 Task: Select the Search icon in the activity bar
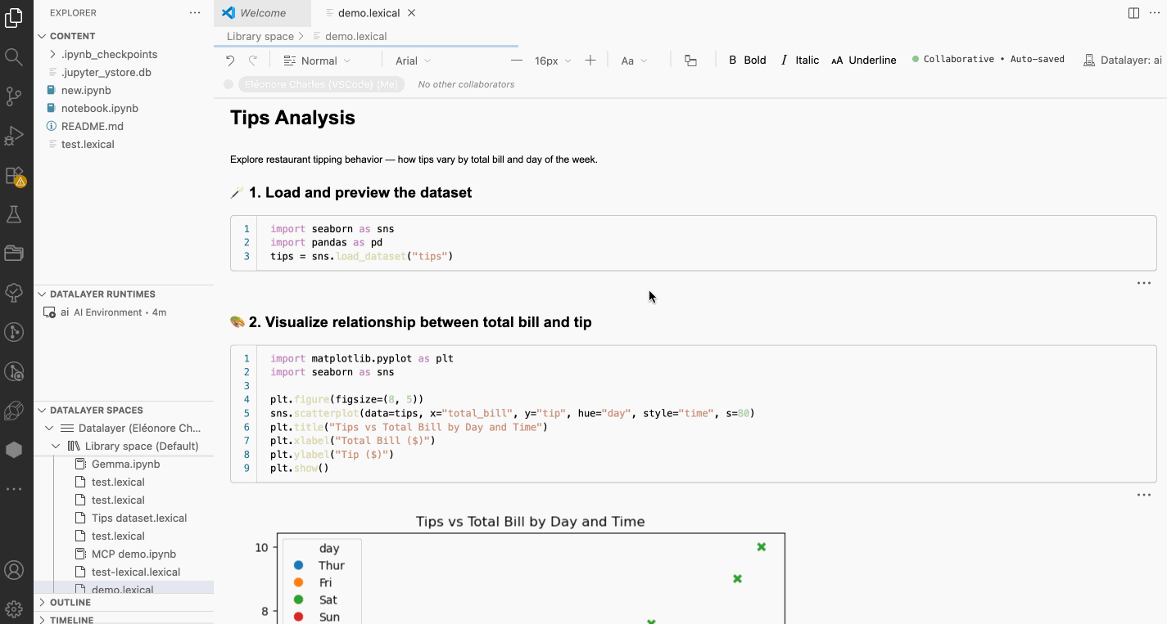click(16, 57)
